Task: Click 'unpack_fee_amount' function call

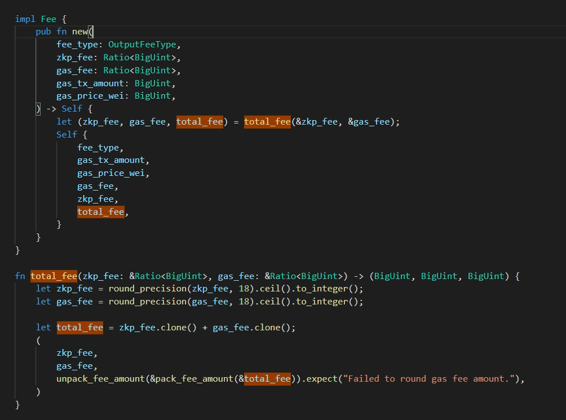Action: [x=100, y=379]
